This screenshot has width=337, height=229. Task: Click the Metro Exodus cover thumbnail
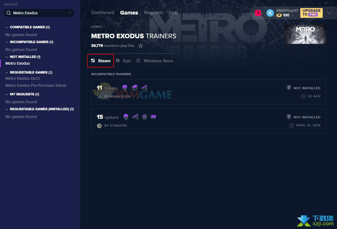coord(305,34)
